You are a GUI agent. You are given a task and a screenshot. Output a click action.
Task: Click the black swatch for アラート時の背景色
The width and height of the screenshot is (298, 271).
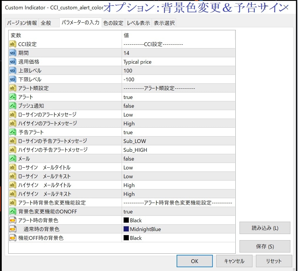click(x=126, y=220)
